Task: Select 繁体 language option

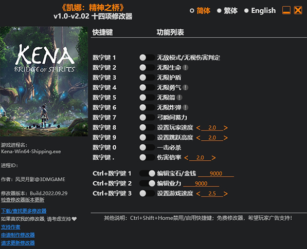Action: pos(227,11)
